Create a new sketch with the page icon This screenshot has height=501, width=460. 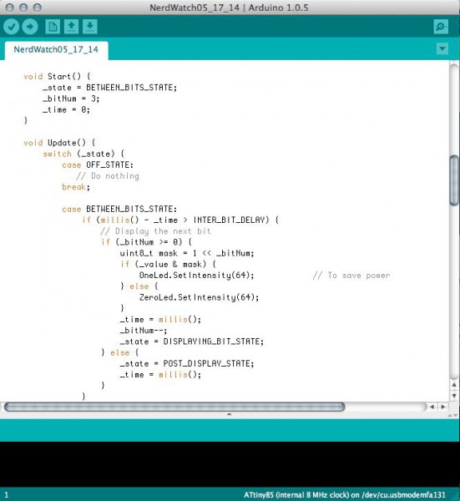tap(53, 27)
